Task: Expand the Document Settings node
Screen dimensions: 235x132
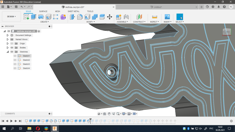Action: [8, 35]
